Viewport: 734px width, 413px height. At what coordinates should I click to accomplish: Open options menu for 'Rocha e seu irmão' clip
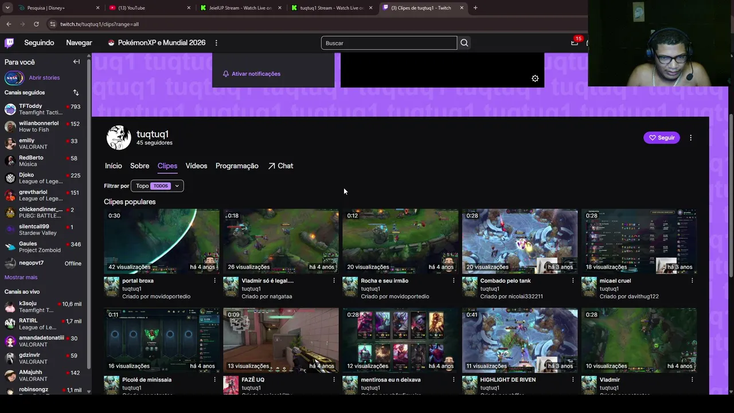click(454, 280)
